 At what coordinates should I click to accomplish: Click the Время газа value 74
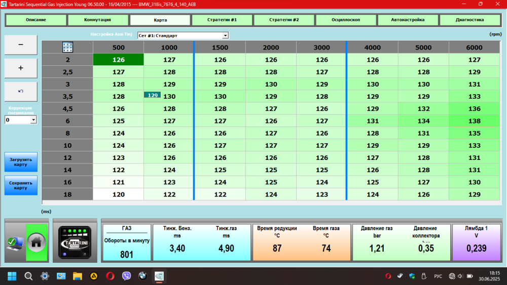click(x=326, y=248)
